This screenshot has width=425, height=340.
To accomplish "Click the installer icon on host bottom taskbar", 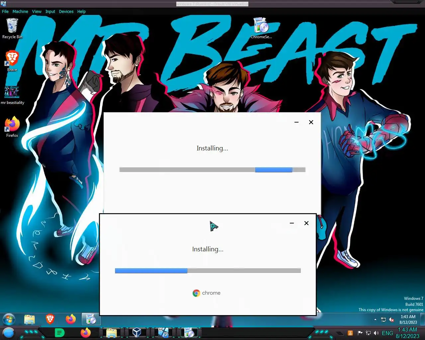I will click(x=189, y=333).
